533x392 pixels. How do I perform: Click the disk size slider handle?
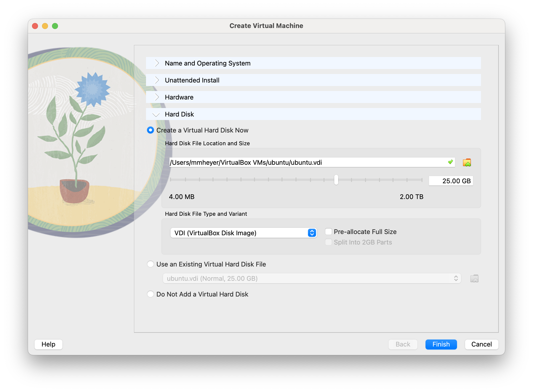[336, 180]
